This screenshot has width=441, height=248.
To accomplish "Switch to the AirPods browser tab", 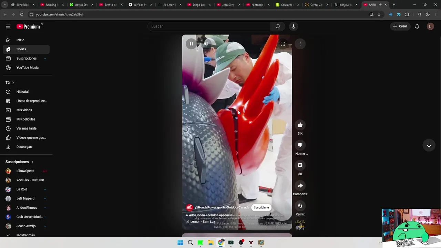I will click(140, 5).
